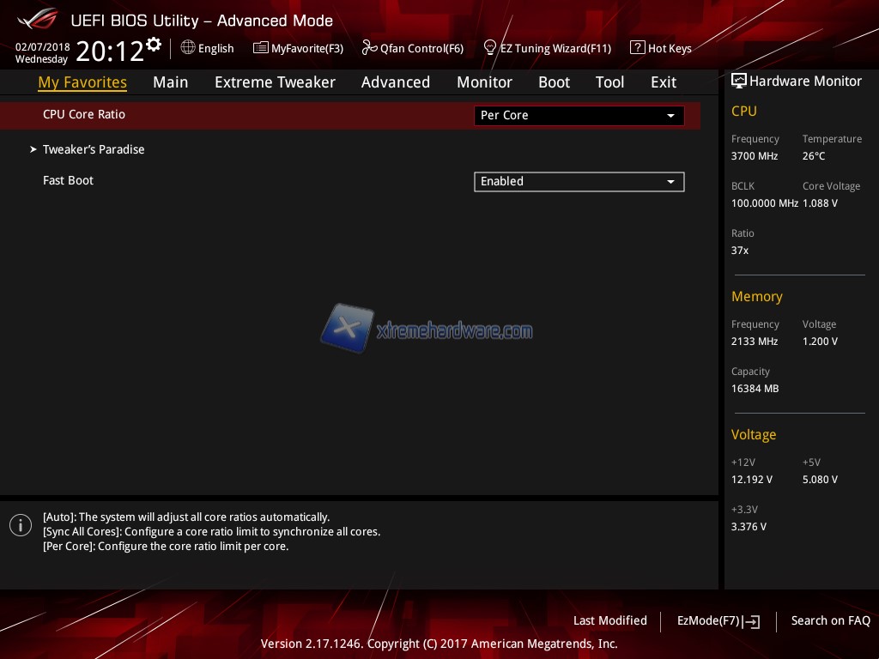879x659 pixels.
Task: Click the info icon in help panel
Action: coord(21,526)
